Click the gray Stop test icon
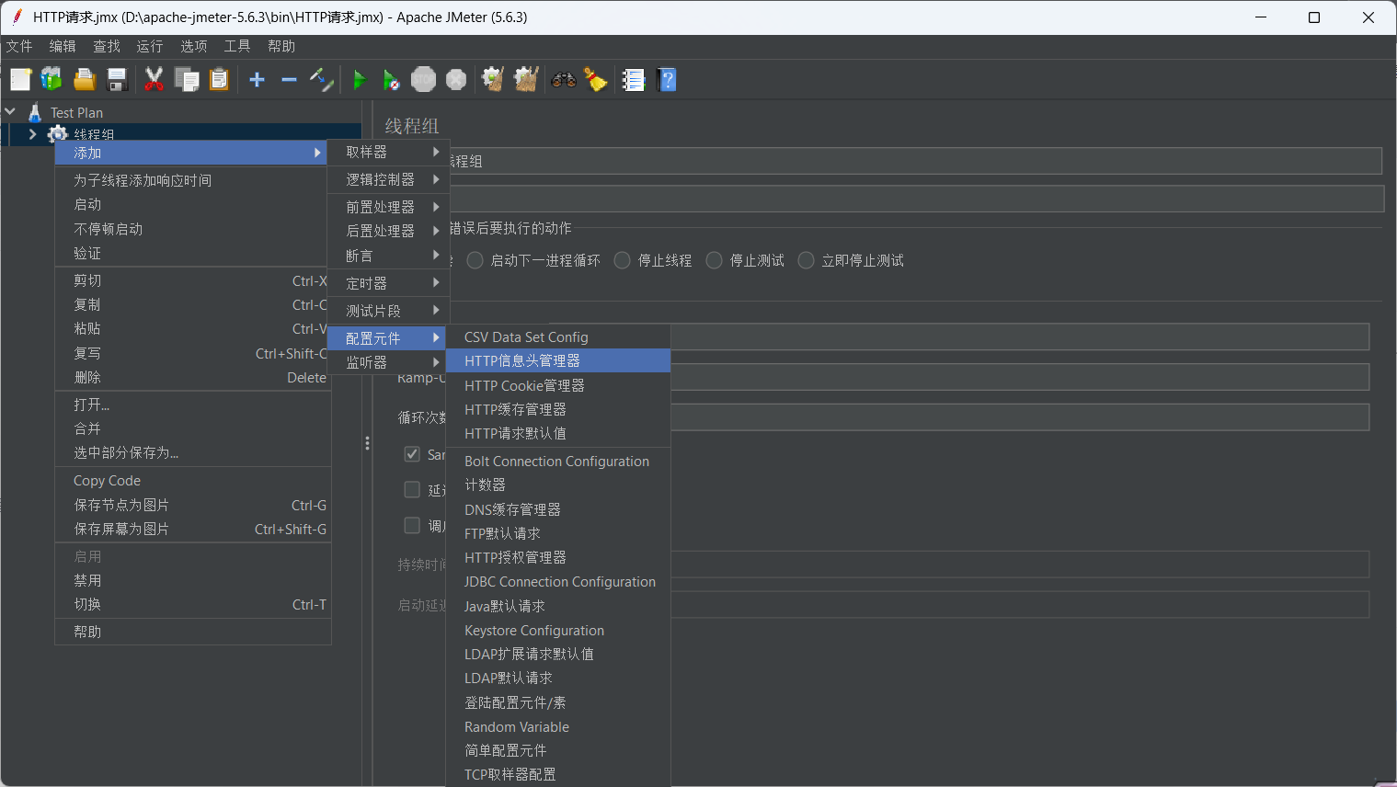The width and height of the screenshot is (1397, 787). click(x=423, y=80)
